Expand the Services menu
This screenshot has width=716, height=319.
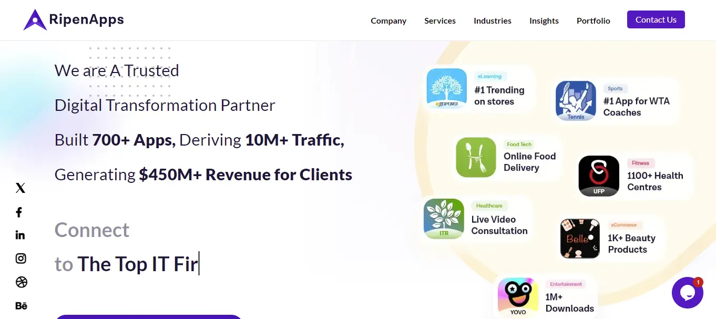tap(439, 20)
